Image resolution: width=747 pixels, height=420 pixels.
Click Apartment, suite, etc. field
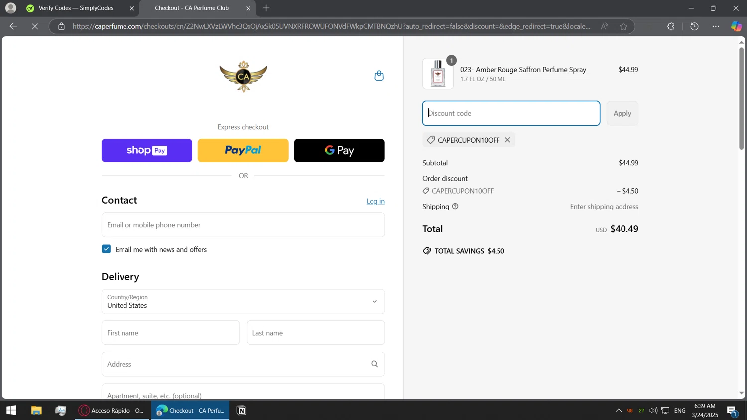tap(243, 392)
